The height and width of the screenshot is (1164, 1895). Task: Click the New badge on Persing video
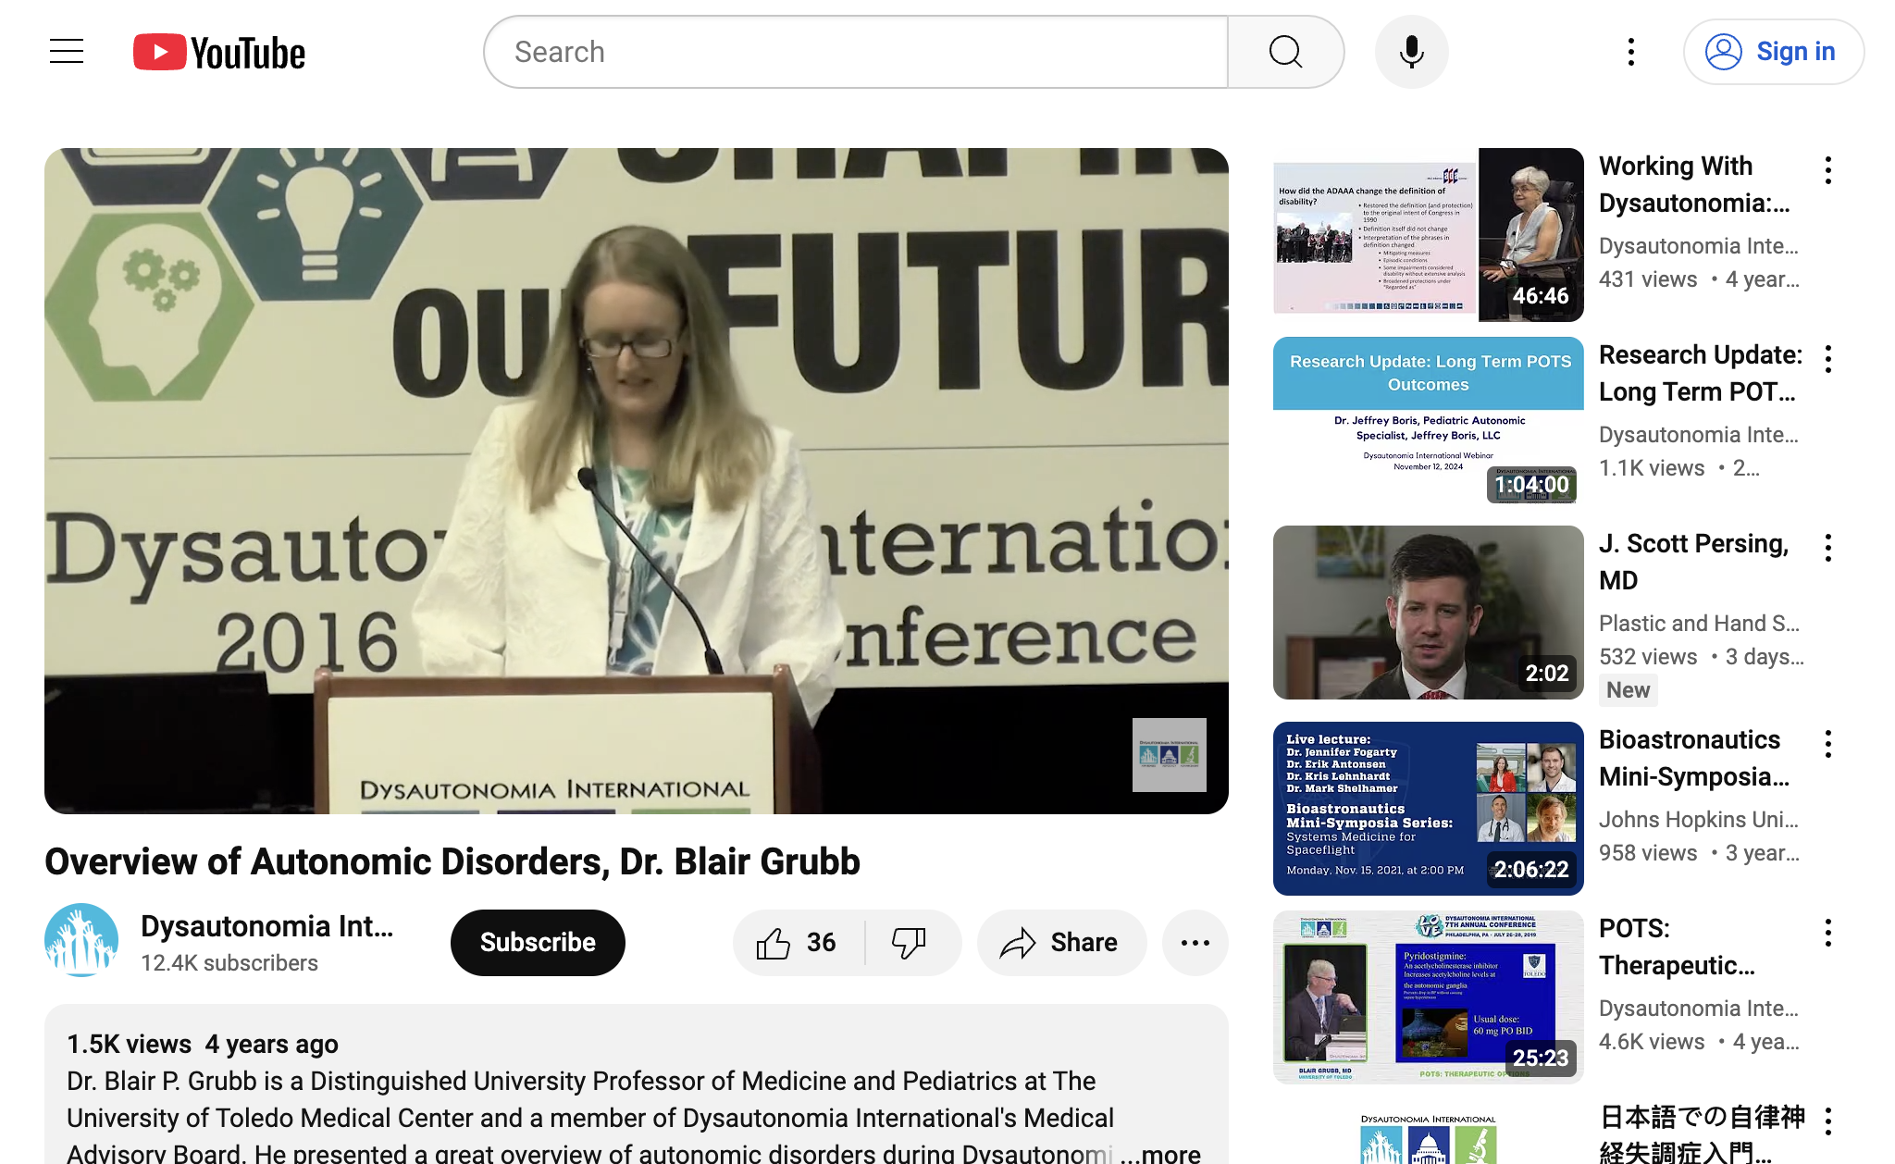1628,690
